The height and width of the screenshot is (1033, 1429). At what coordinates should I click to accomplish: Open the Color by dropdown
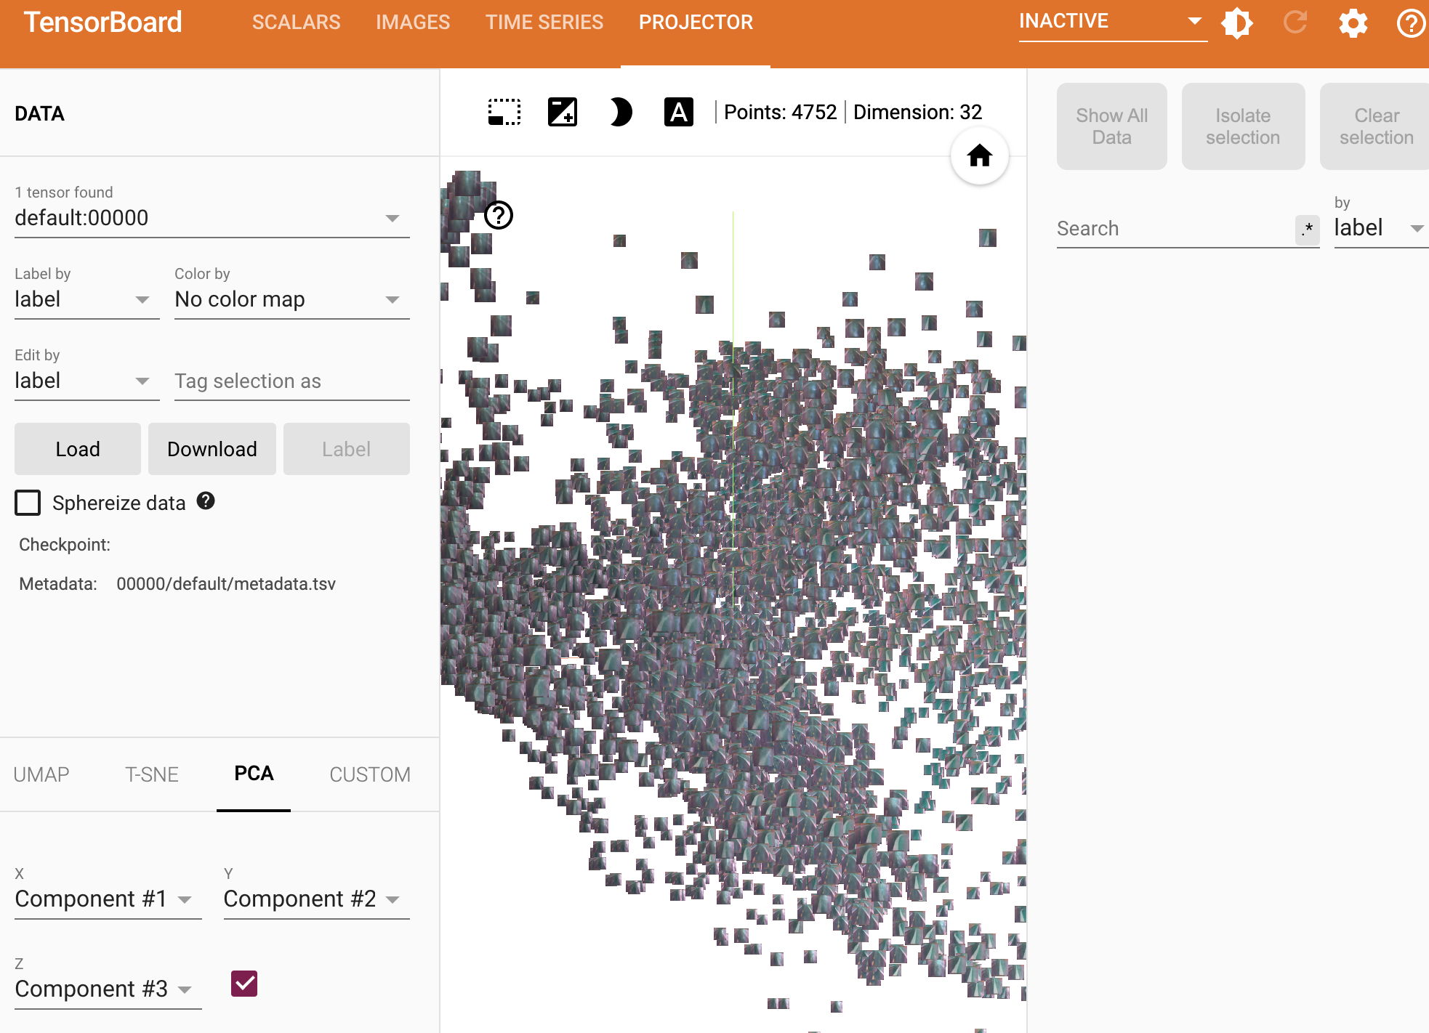[291, 299]
